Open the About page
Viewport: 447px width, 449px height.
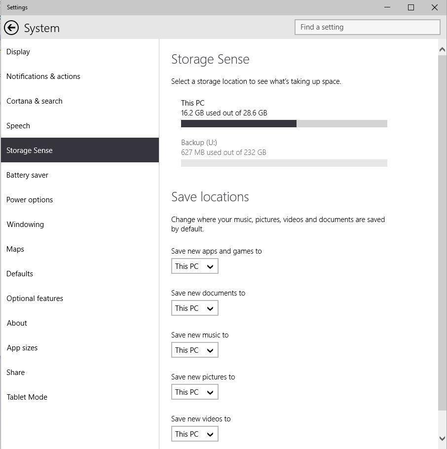point(17,323)
